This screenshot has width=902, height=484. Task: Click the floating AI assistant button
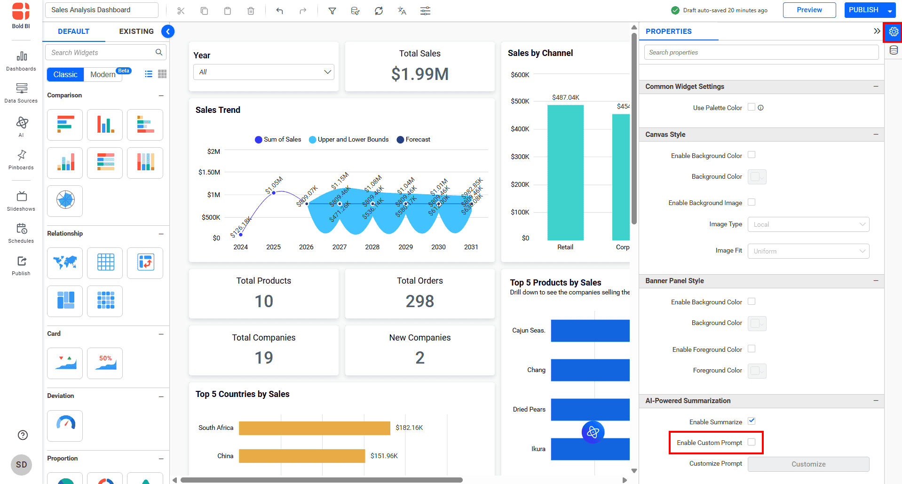point(593,432)
